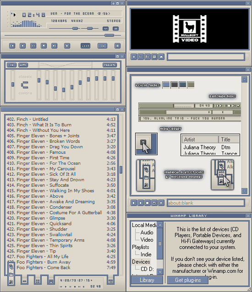Screen dimensions: 252x292
Task: Open the equalizer PRESETS menu
Action: pos(110,65)
